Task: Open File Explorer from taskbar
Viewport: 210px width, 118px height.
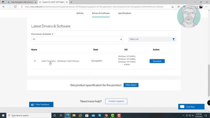Action: pyautogui.click(x=74, y=115)
